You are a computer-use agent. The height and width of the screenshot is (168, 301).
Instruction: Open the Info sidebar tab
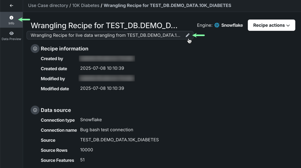[11, 20]
